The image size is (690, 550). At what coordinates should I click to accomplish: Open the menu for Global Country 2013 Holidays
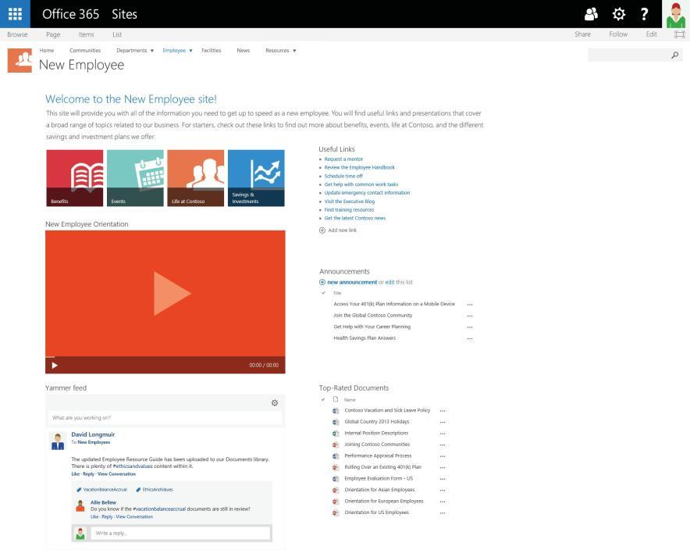[443, 423]
